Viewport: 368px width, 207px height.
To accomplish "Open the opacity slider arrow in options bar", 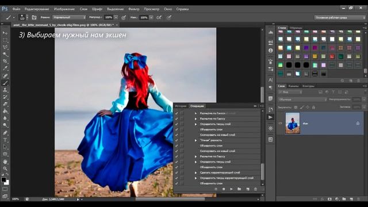I will [x=116, y=17].
